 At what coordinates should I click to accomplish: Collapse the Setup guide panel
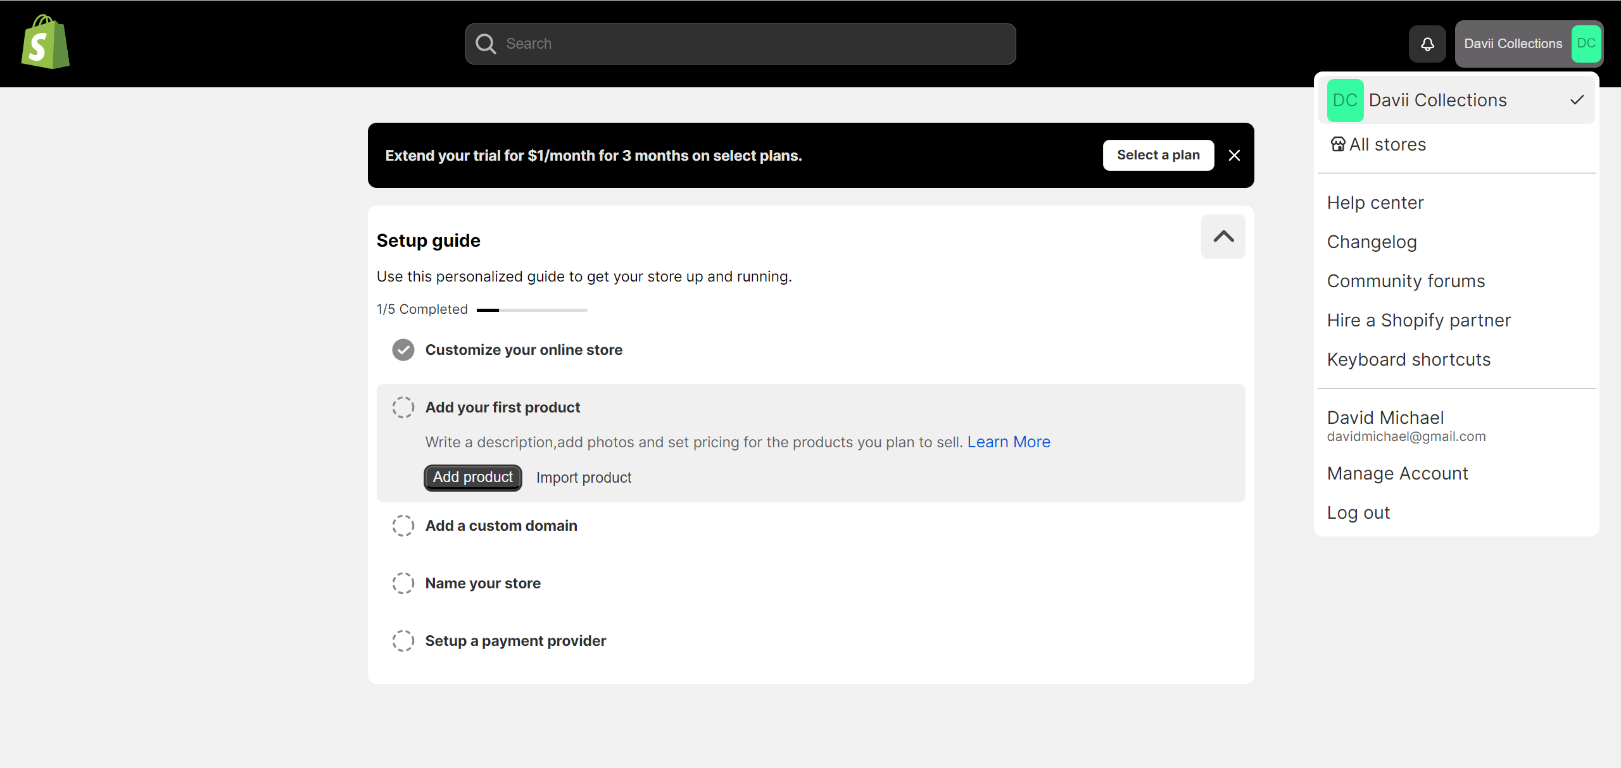tap(1223, 237)
